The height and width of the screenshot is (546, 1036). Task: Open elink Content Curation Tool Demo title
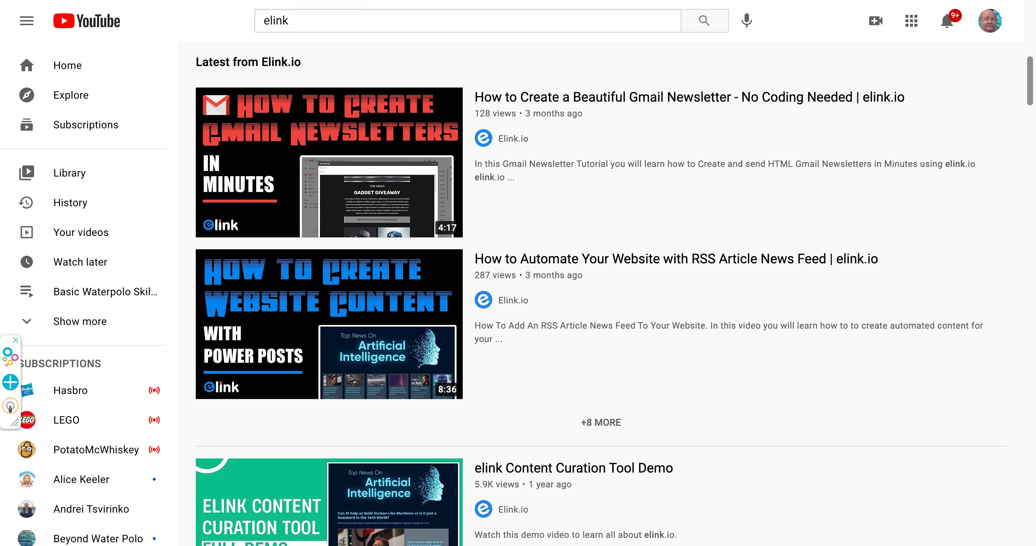click(x=574, y=468)
